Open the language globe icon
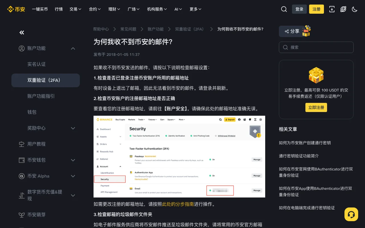365x228 pixels. (343, 9)
